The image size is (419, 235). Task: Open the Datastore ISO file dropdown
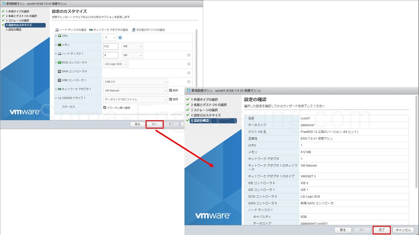coord(136,100)
